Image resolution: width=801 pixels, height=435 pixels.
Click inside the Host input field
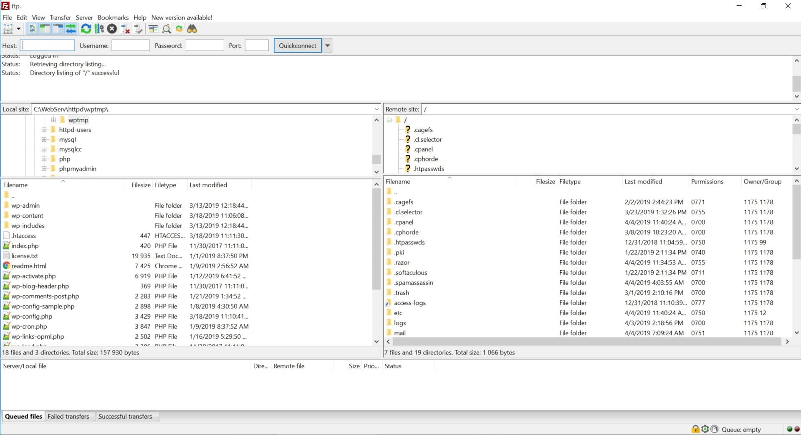[47, 45]
